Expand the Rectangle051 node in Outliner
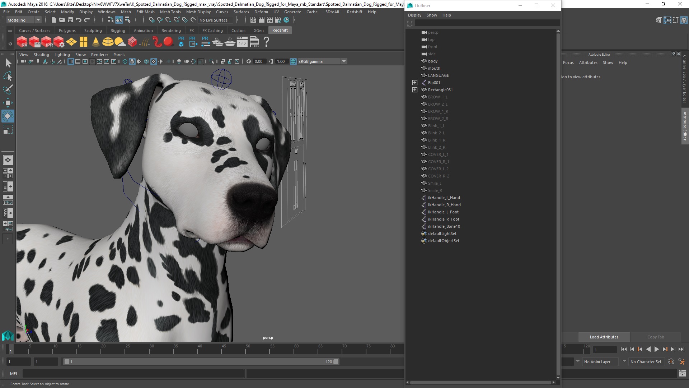 [x=415, y=90]
